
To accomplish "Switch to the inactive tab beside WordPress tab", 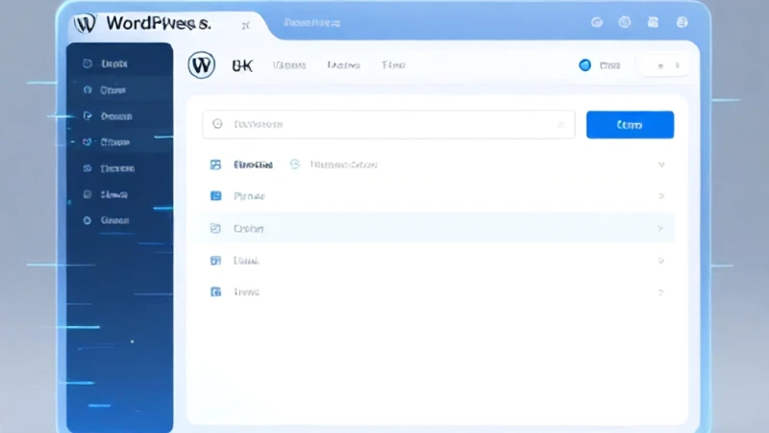I will [x=311, y=23].
